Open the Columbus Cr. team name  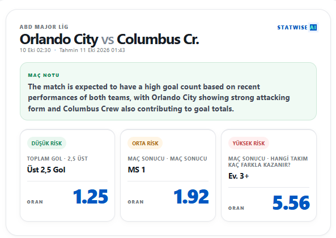tap(158, 40)
